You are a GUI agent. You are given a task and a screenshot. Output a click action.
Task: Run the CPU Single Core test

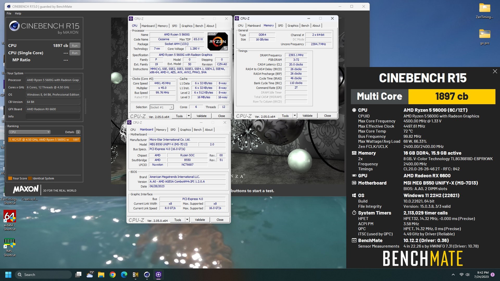click(x=75, y=53)
